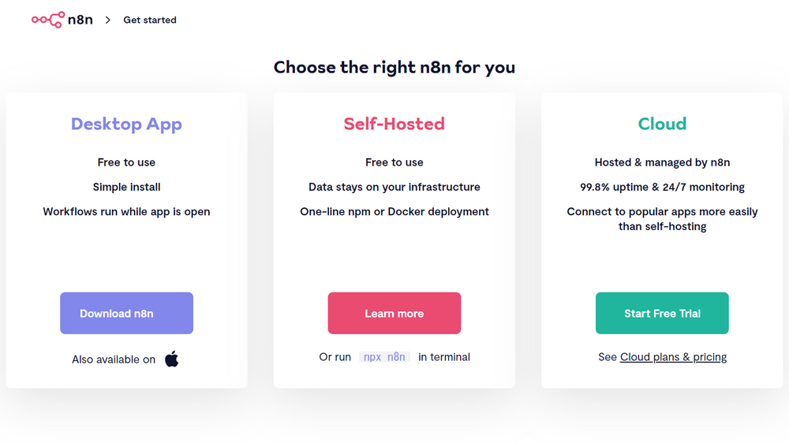
Task: Select the Self-Hosted heading
Action: pos(394,124)
